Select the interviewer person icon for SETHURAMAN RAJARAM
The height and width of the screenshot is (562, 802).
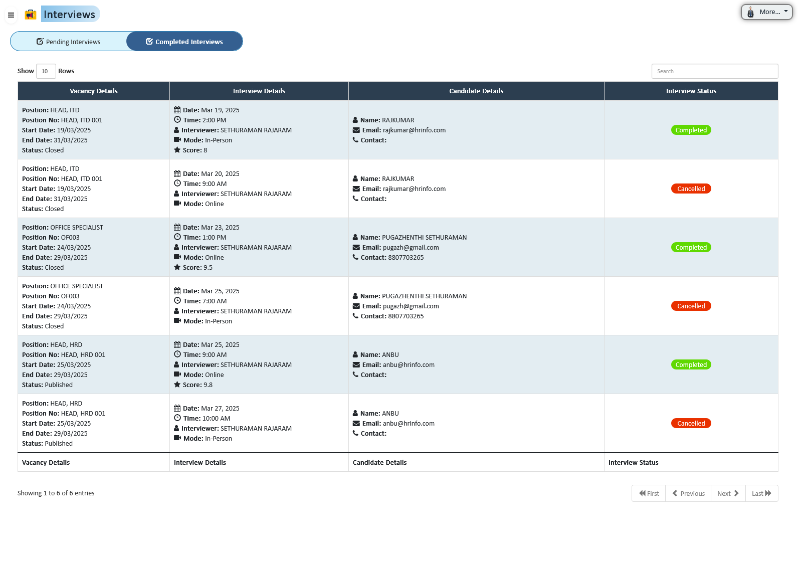coord(176,130)
